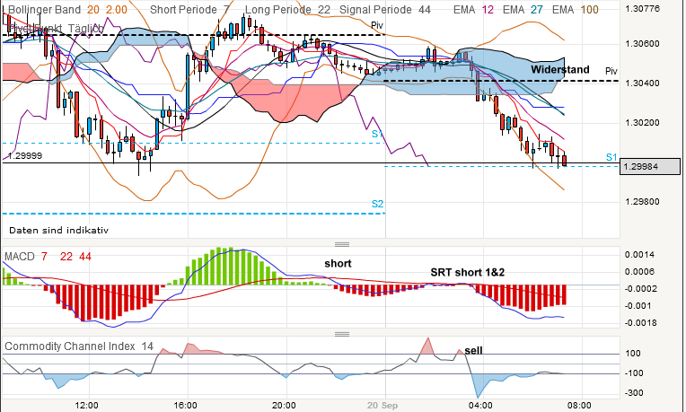686x412 pixels.
Task: Click the 1.29999 horizontal line label
Action: coord(25,155)
